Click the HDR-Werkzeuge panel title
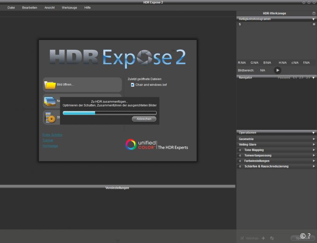Viewport: 317px width, 243px height. (274, 14)
